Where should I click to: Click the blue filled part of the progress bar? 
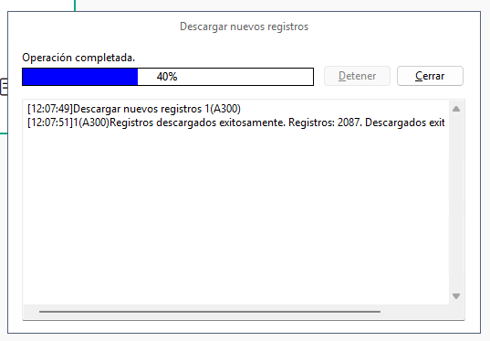[x=80, y=77]
